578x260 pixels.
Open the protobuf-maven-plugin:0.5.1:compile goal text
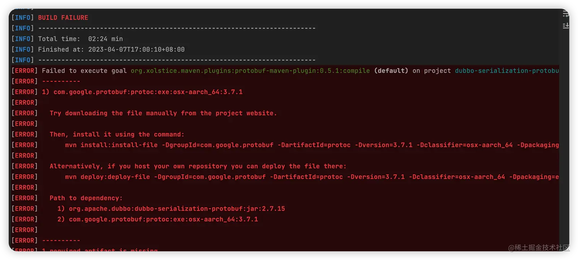tap(250, 71)
